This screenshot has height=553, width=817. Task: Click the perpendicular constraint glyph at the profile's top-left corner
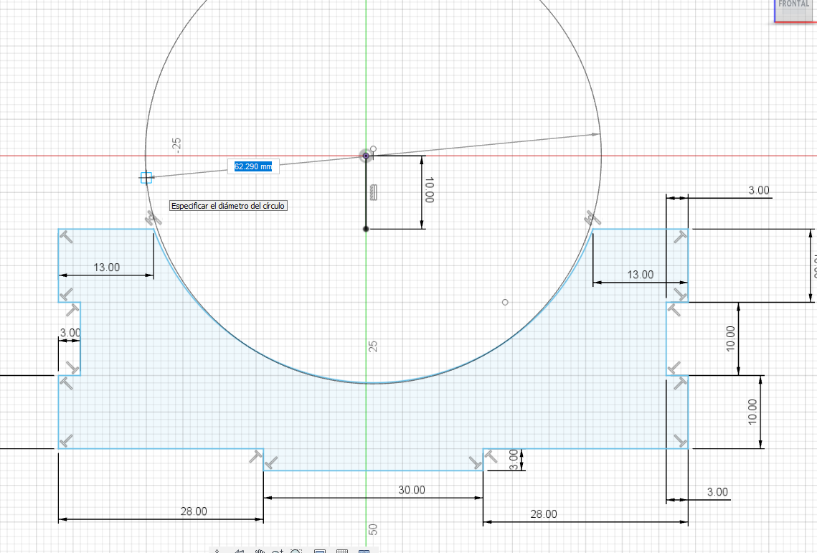(66, 237)
